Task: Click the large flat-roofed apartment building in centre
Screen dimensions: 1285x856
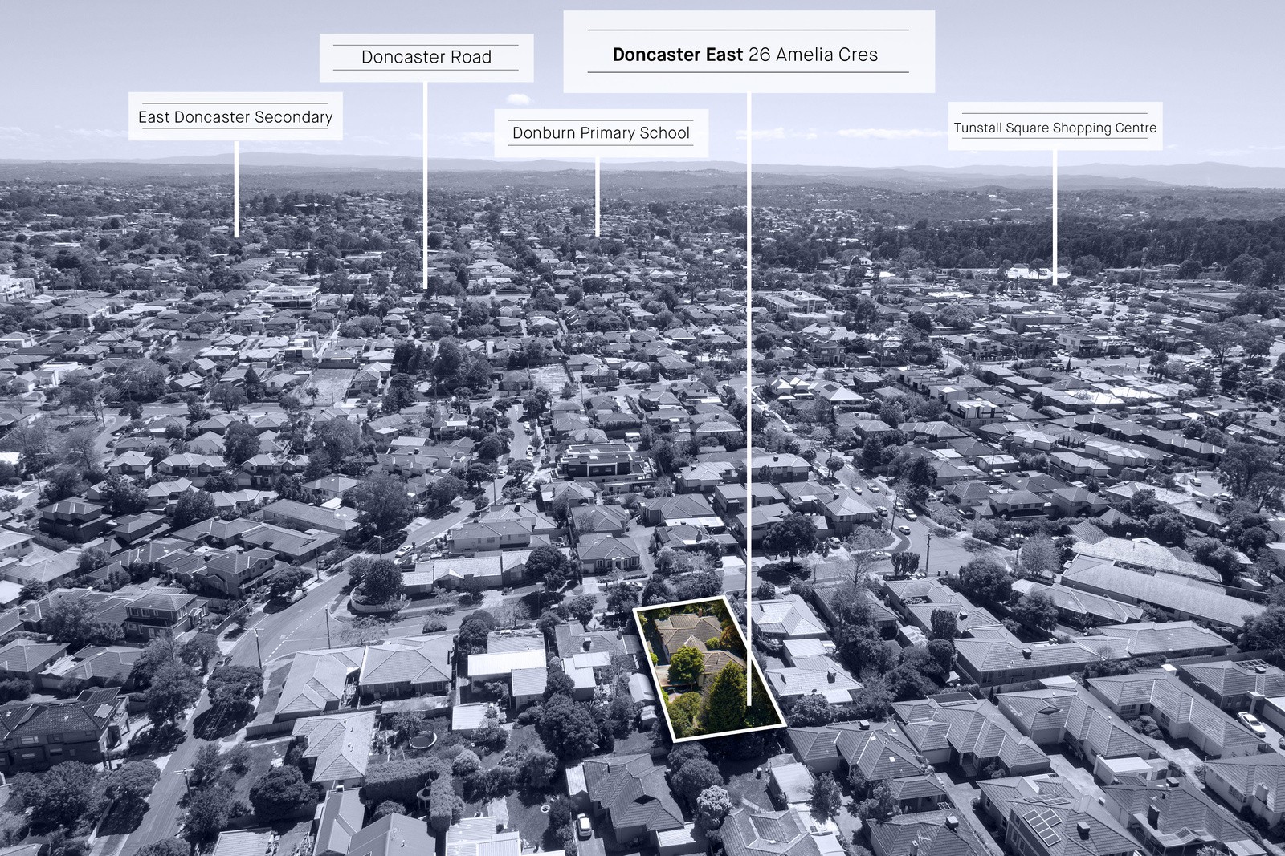Action: [x=606, y=461]
